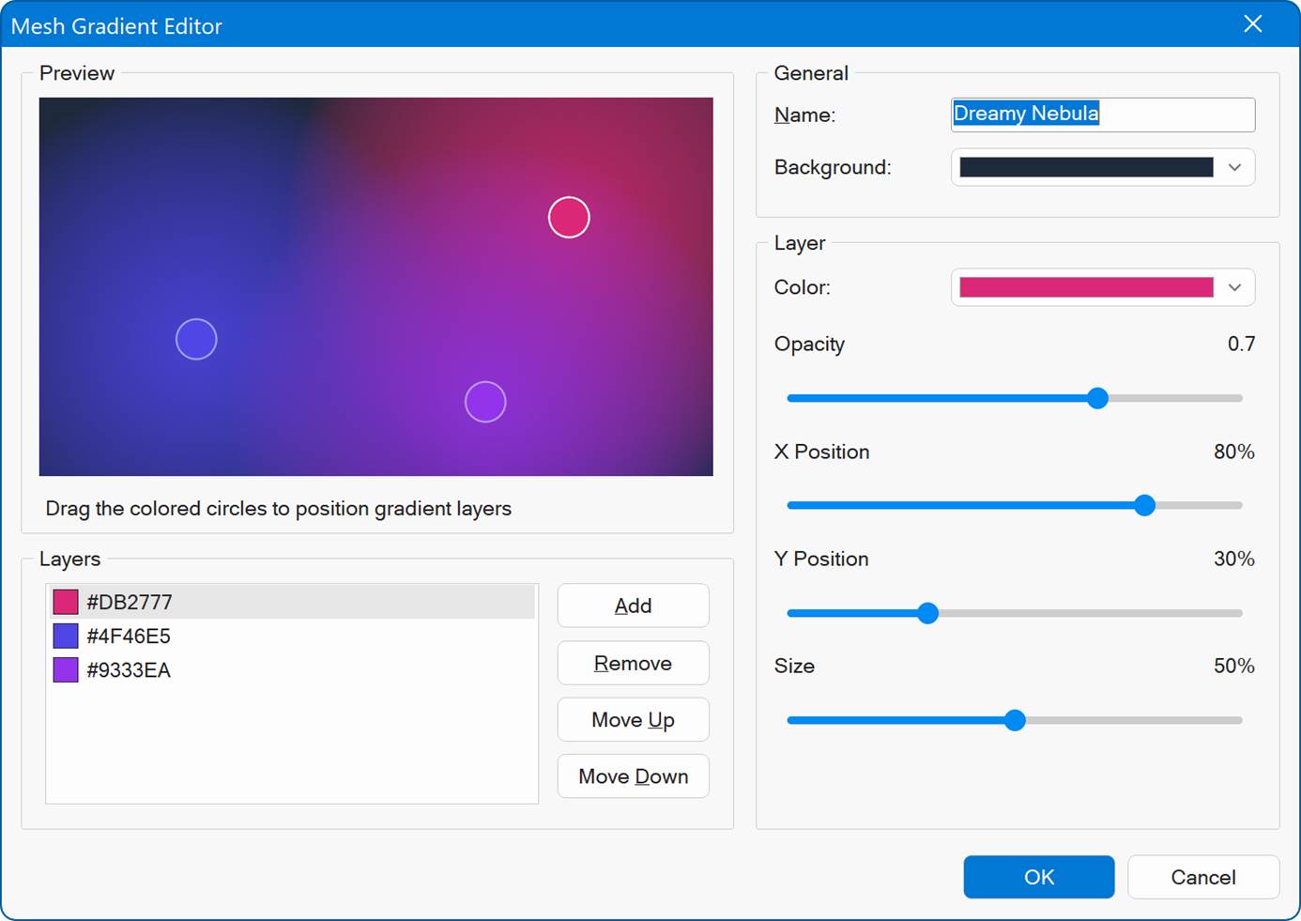Open the Background color dropdown
The image size is (1301, 921).
(x=1234, y=167)
